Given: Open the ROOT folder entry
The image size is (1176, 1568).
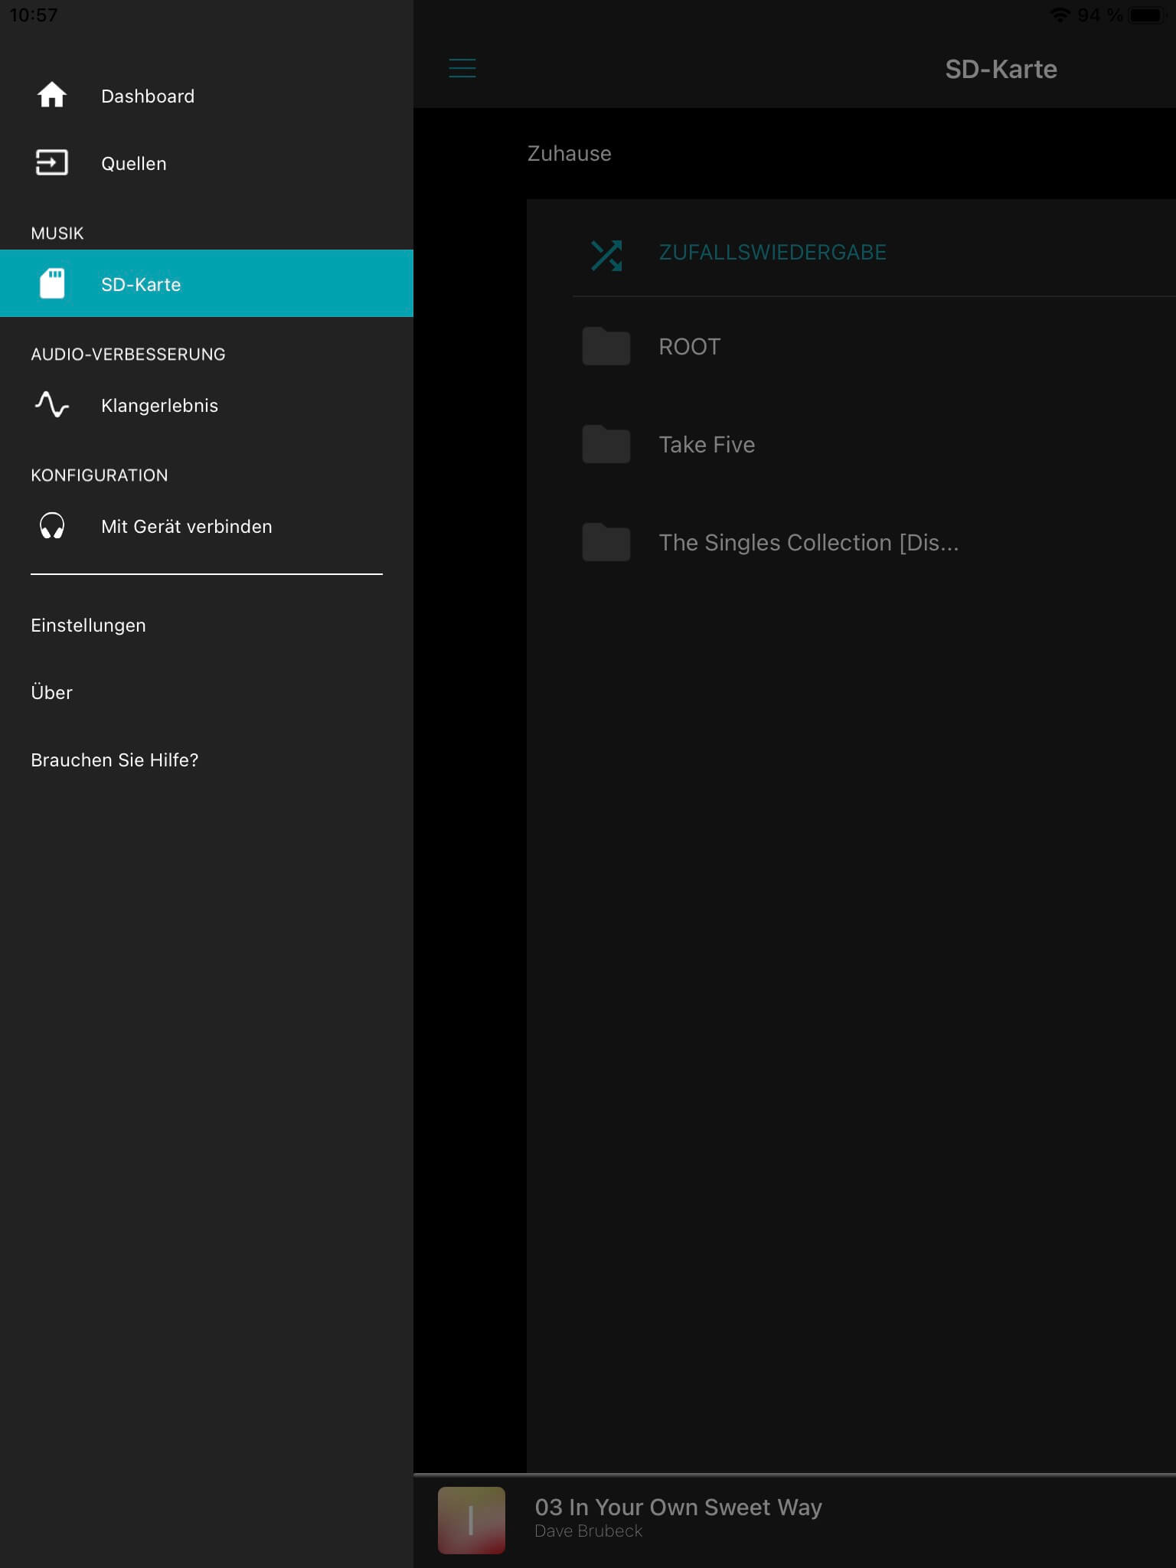Looking at the screenshot, I should pyautogui.click(x=689, y=347).
